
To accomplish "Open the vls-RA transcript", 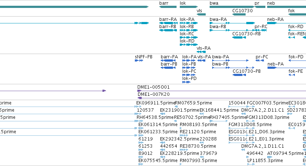I will pos(201,52).
